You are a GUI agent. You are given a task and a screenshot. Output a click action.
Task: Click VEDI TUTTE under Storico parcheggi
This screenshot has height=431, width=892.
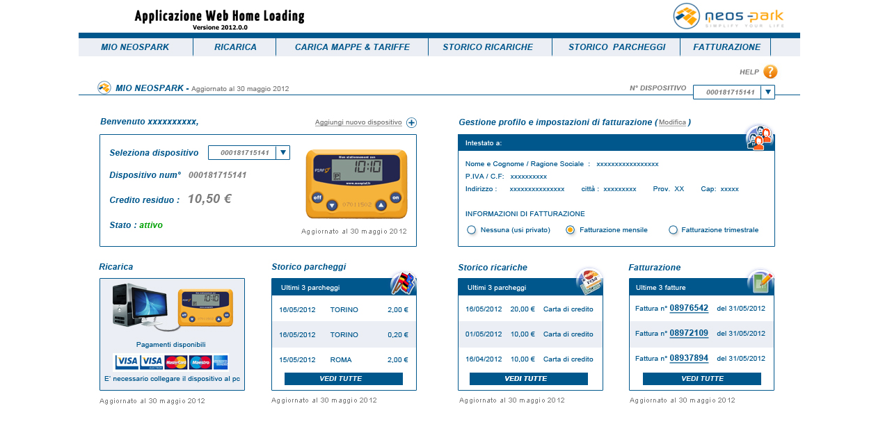pos(344,379)
